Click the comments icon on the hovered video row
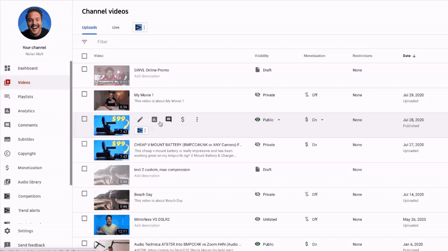This screenshot has width=448, height=251. pos(168,119)
